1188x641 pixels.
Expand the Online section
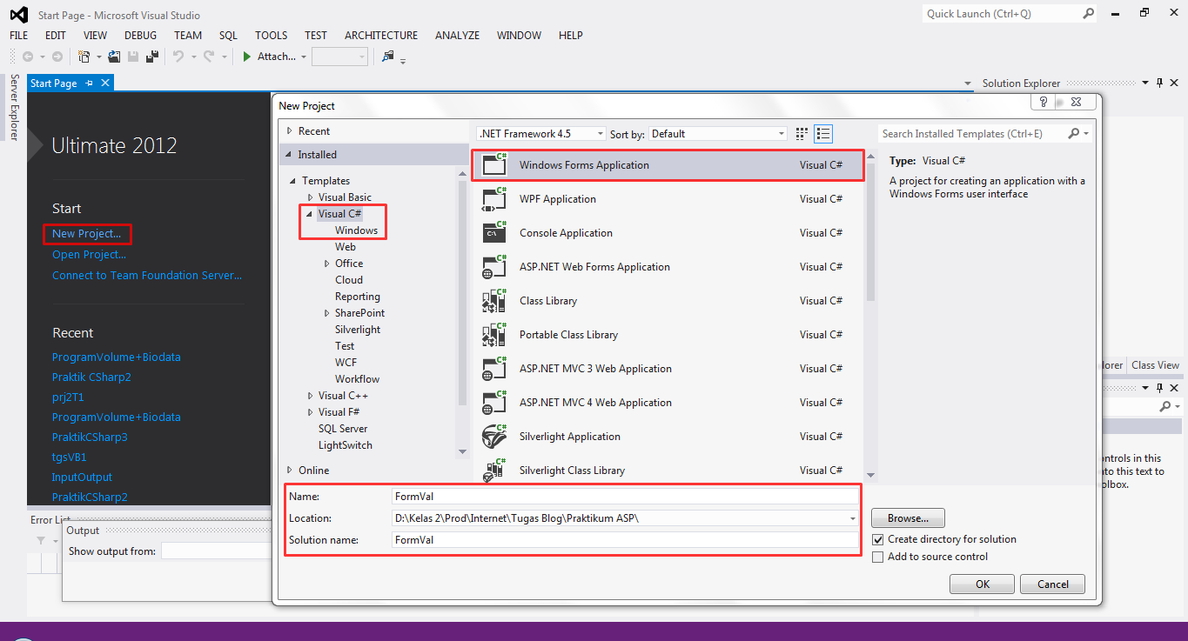(289, 471)
